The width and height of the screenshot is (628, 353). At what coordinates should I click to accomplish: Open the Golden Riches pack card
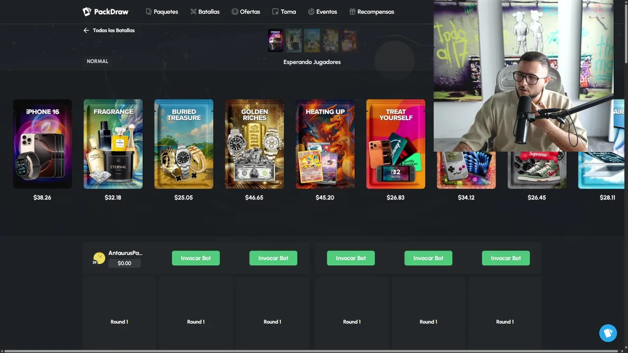pos(254,144)
